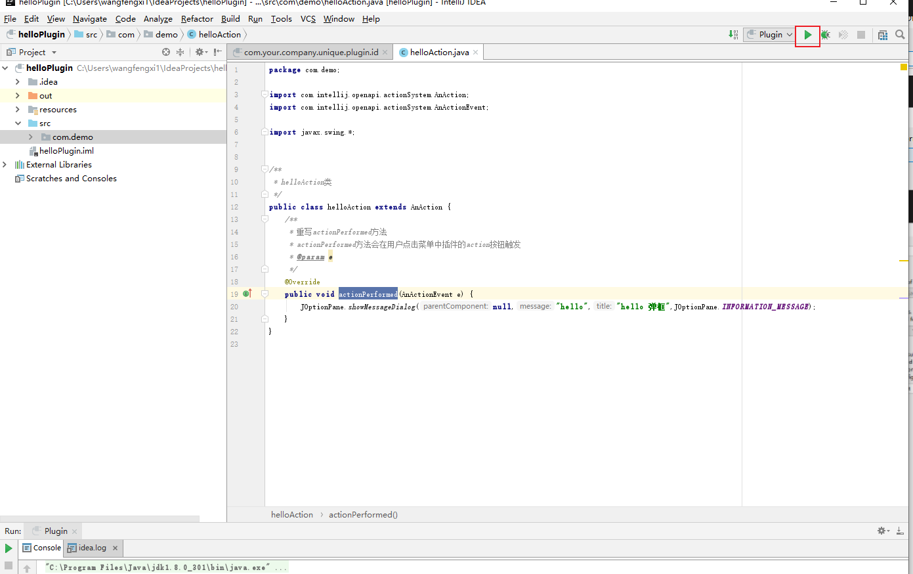The height and width of the screenshot is (574, 913).
Task: Run with coverage icon in the toolbar
Action: pyautogui.click(x=843, y=35)
